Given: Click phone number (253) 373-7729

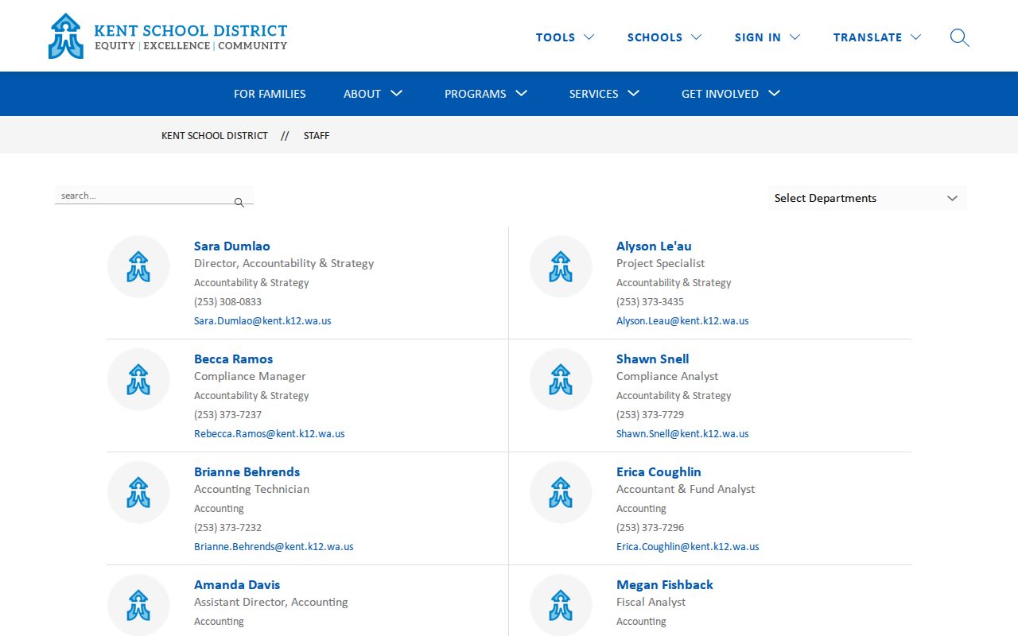Looking at the screenshot, I should pyautogui.click(x=650, y=415).
